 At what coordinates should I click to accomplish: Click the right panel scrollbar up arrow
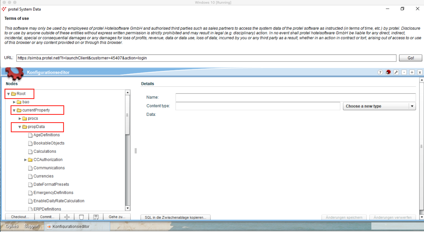pos(422,80)
